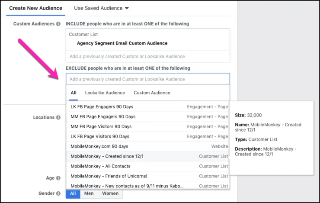This screenshot has height=203, width=320.
Task: Select Women gender option
Action: 110,193
